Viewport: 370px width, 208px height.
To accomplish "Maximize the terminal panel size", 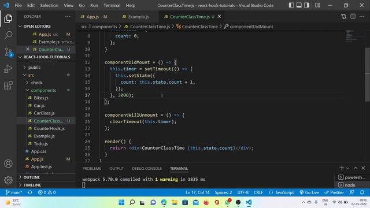I will pos(356,168).
